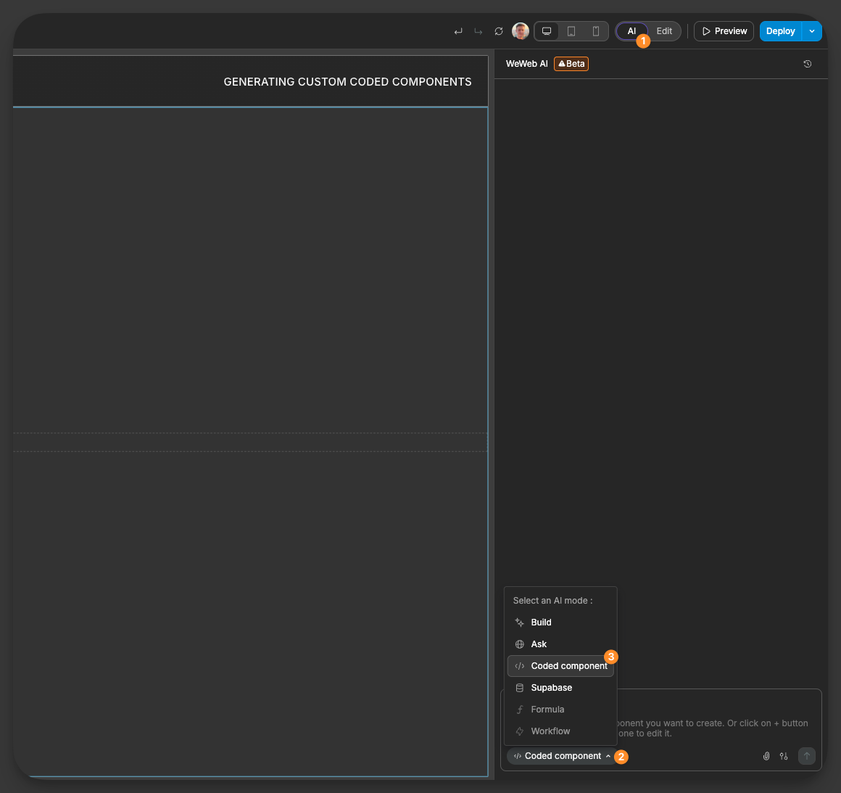Click the paperclip attachment icon

(x=766, y=756)
